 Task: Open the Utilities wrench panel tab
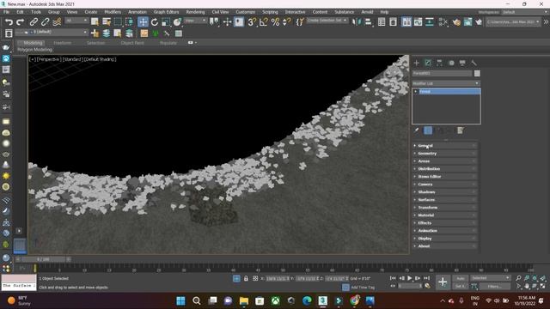click(x=474, y=63)
